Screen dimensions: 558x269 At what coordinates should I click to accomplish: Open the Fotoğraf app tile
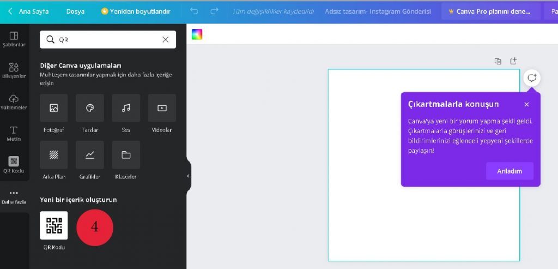point(53,108)
